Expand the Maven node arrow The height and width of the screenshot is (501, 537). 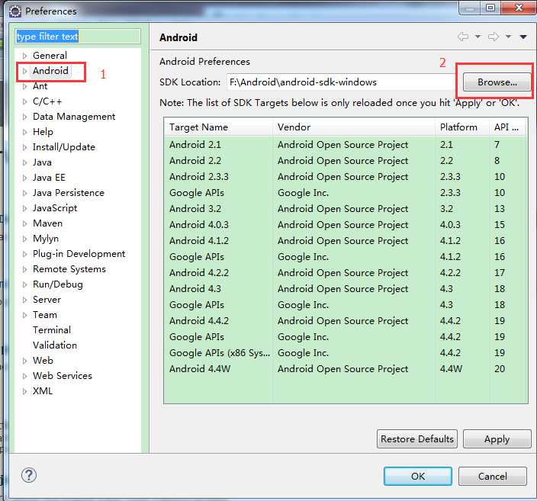[x=24, y=223]
